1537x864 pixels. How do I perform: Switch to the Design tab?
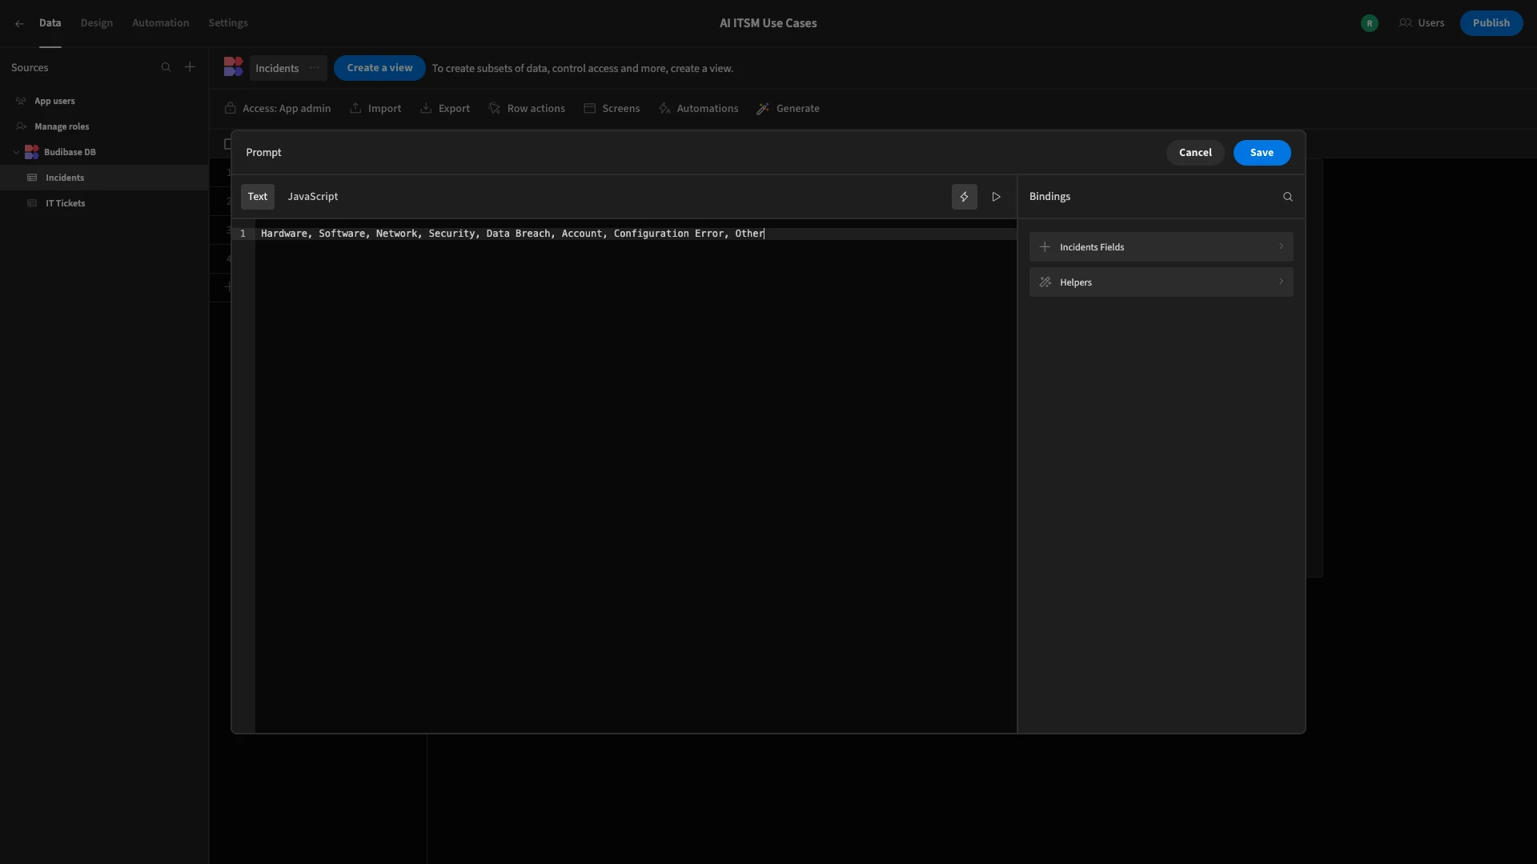tap(97, 23)
